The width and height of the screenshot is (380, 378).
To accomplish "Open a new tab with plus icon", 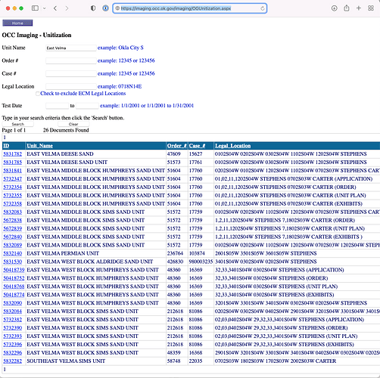I will (x=359, y=8).
